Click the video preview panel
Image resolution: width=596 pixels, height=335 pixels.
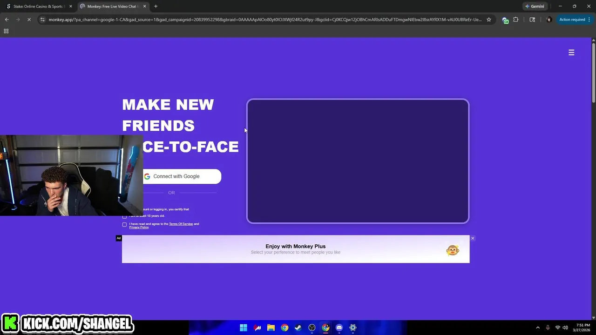point(358,161)
